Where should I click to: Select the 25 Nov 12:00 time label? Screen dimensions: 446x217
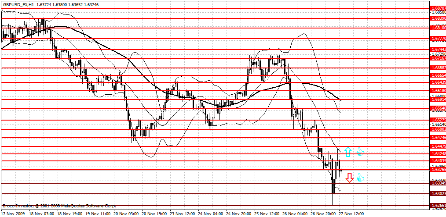click(x=267, y=213)
